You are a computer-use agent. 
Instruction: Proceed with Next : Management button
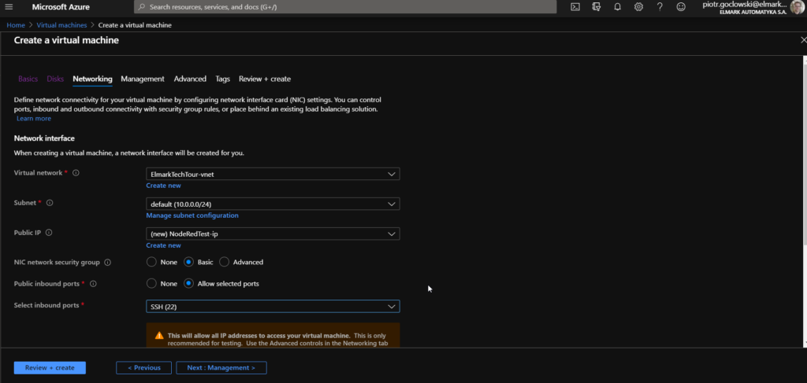[x=221, y=367]
